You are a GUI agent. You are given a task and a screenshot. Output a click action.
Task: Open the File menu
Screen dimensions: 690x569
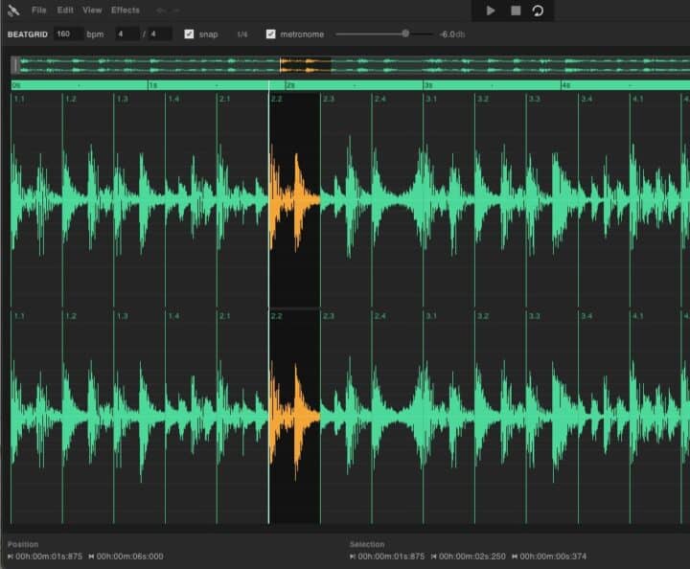(x=38, y=11)
